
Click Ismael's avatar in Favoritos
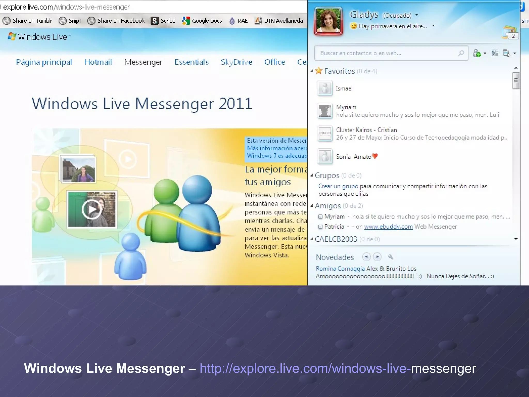point(325,88)
